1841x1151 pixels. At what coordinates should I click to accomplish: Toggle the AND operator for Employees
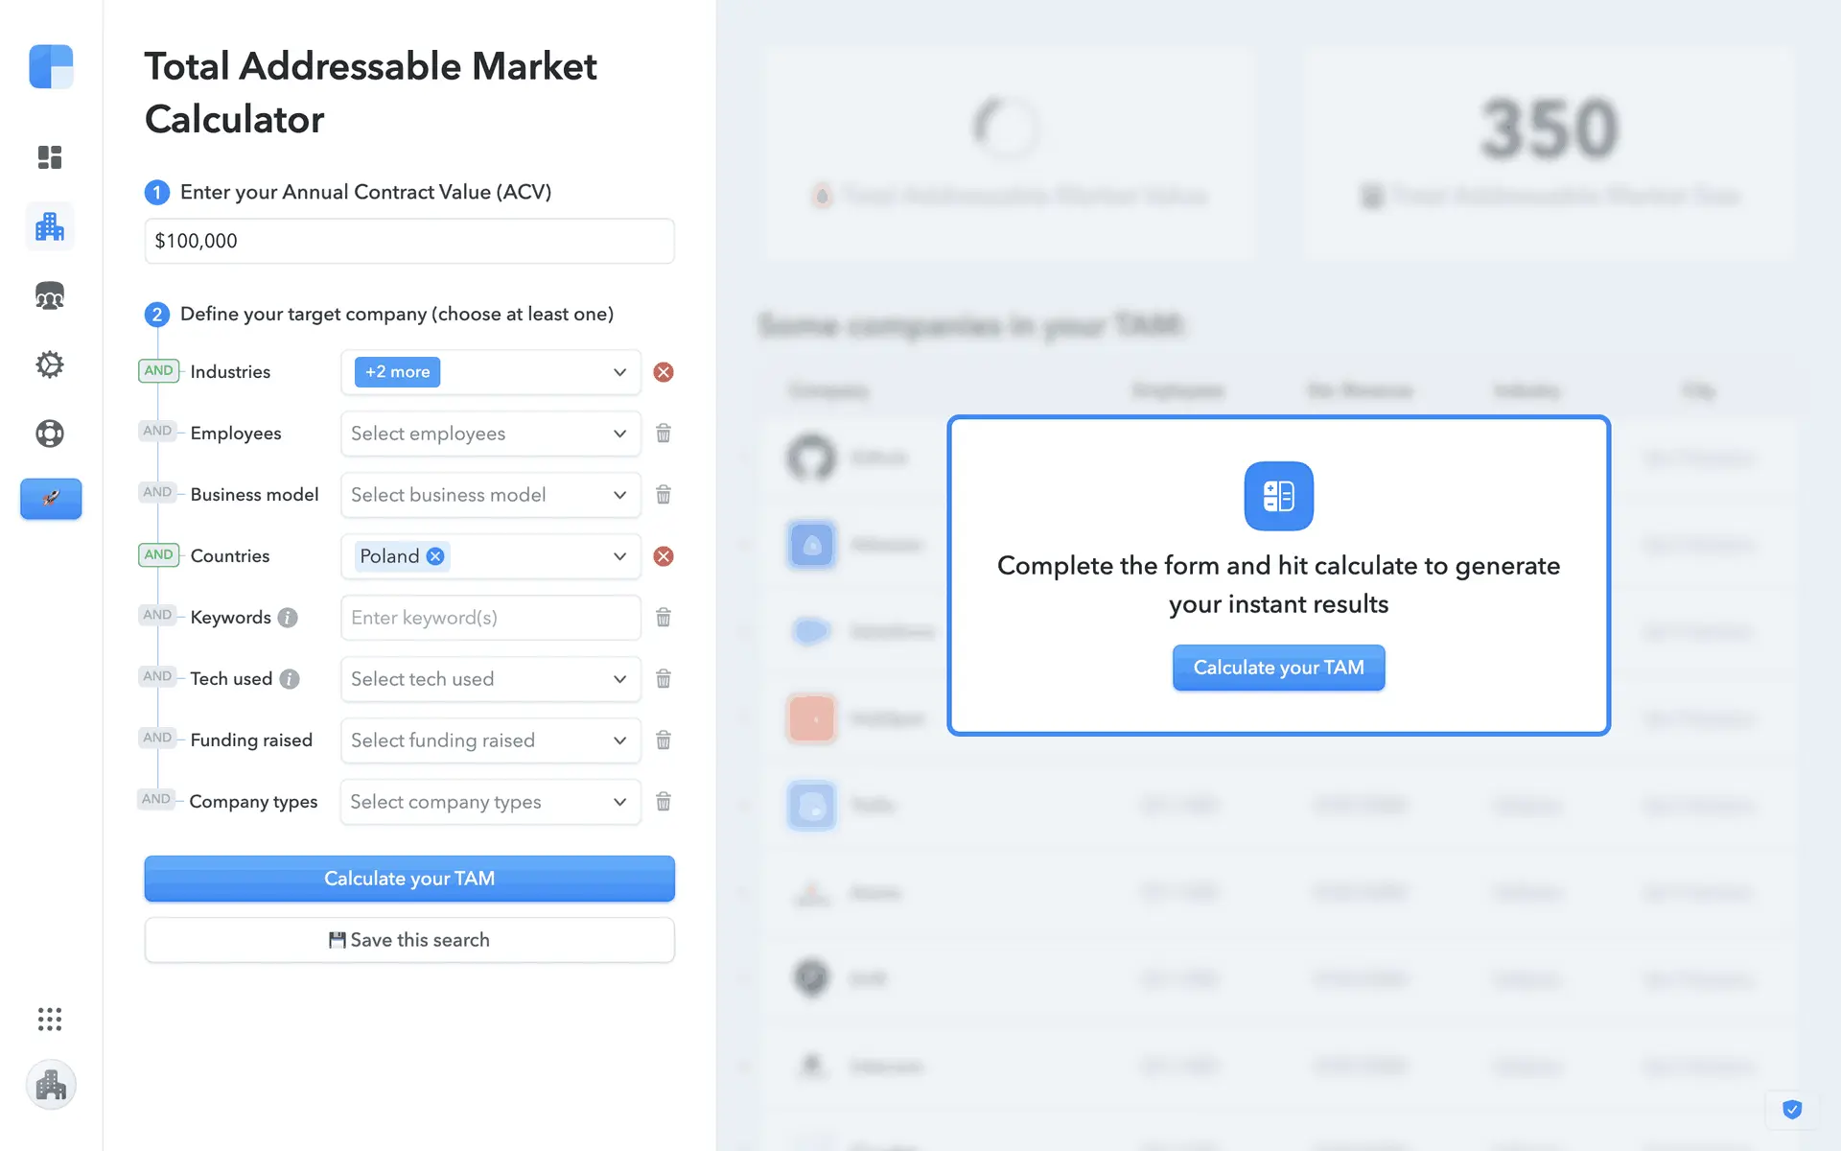coord(157,432)
